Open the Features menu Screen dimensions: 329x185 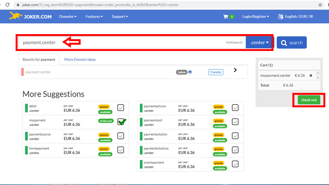coord(94,16)
